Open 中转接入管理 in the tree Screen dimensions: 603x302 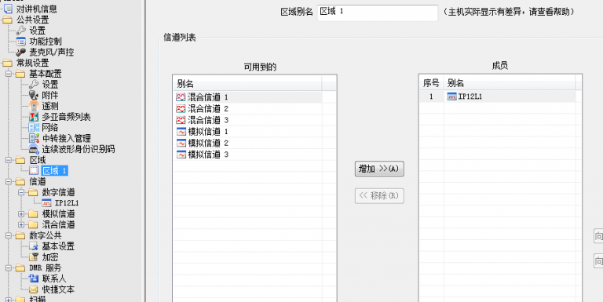pos(66,138)
